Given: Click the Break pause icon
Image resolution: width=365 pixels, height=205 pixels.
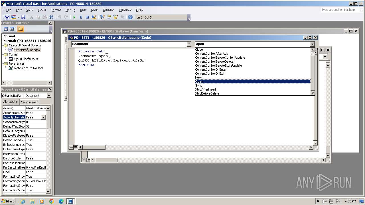Looking at the screenshot, I should (x=81, y=17).
